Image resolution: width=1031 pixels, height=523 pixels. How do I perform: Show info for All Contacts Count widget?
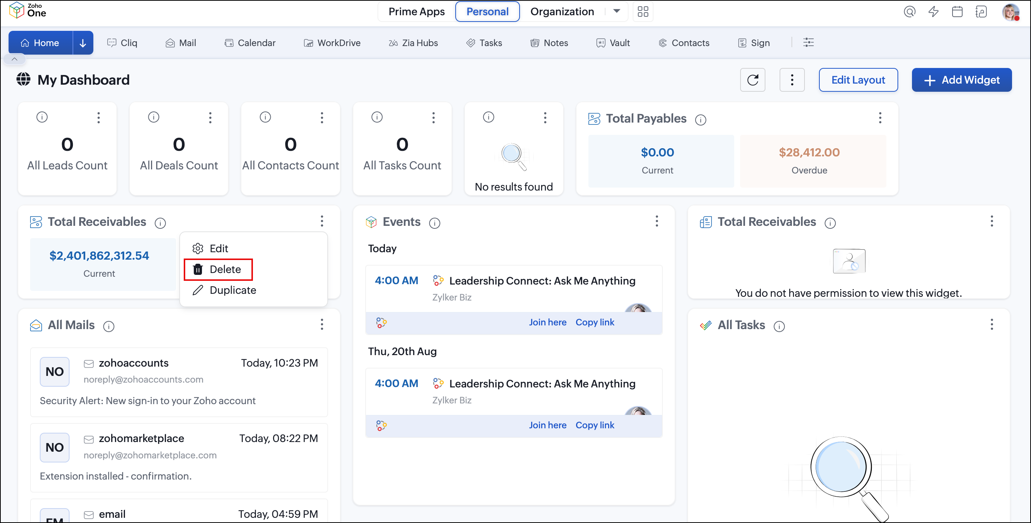click(265, 117)
